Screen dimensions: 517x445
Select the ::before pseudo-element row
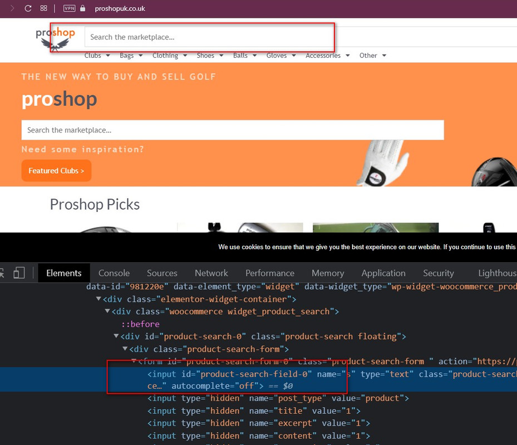point(140,324)
